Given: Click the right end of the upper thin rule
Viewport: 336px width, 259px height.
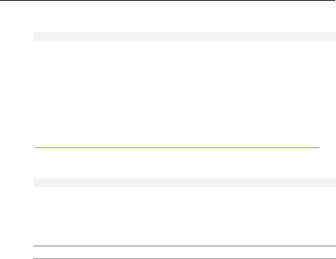Looking at the screenshot, I should click(x=335, y=246).
